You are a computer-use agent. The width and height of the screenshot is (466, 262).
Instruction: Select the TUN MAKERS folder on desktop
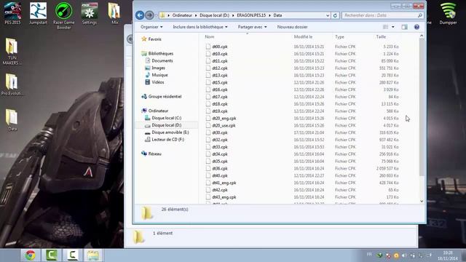tap(12, 52)
